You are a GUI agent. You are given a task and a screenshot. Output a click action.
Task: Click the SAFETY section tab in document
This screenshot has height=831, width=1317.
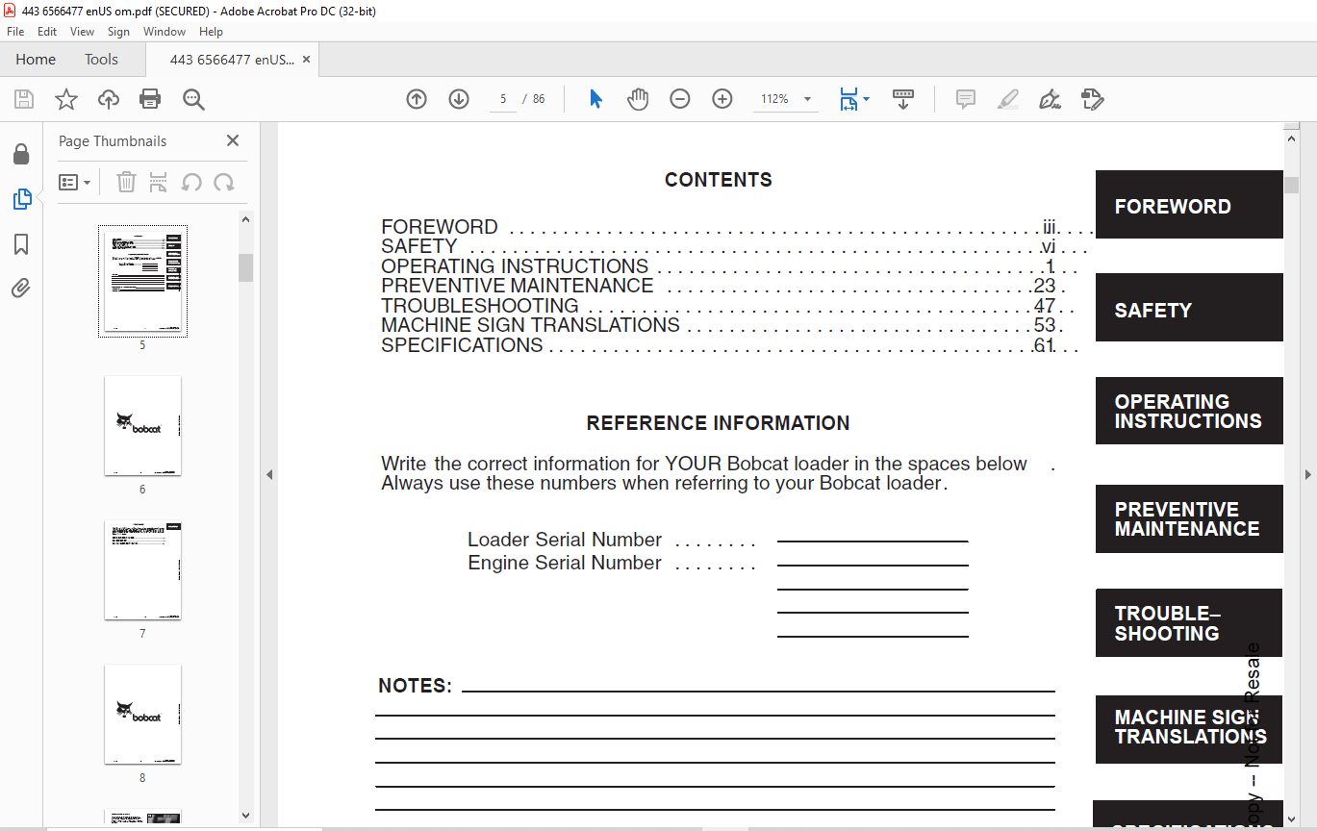tap(1189, 308)
